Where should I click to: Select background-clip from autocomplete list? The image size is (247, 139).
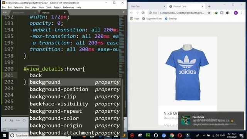point(74,97)
